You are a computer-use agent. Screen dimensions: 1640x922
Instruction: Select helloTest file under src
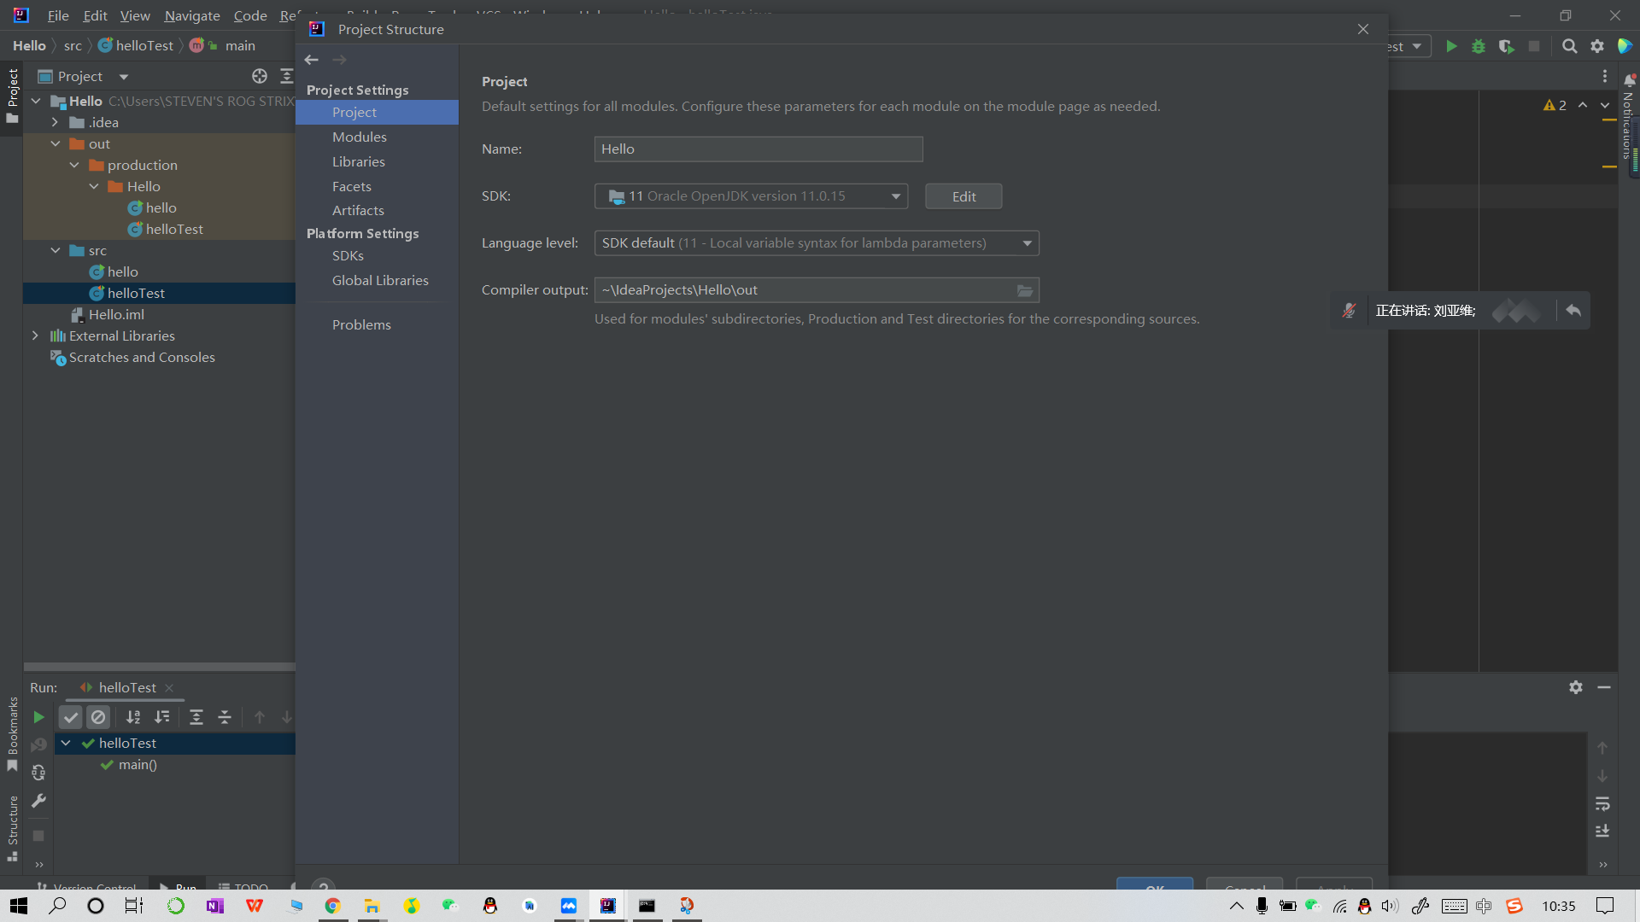[136, 293]
